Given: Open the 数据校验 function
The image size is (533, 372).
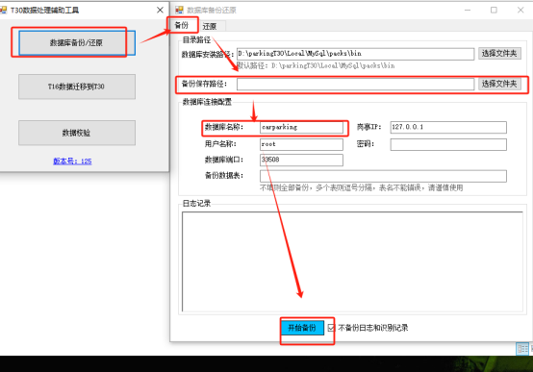Looking at the screenshot, I should 77,133.
